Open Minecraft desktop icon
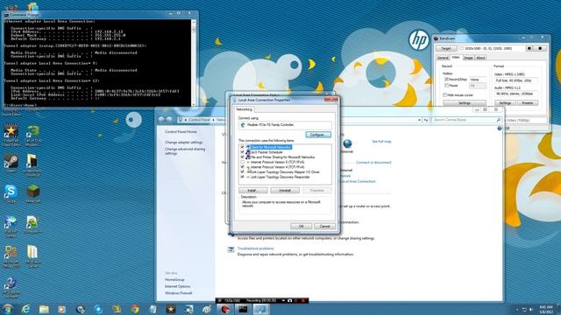 coord(33,194)
